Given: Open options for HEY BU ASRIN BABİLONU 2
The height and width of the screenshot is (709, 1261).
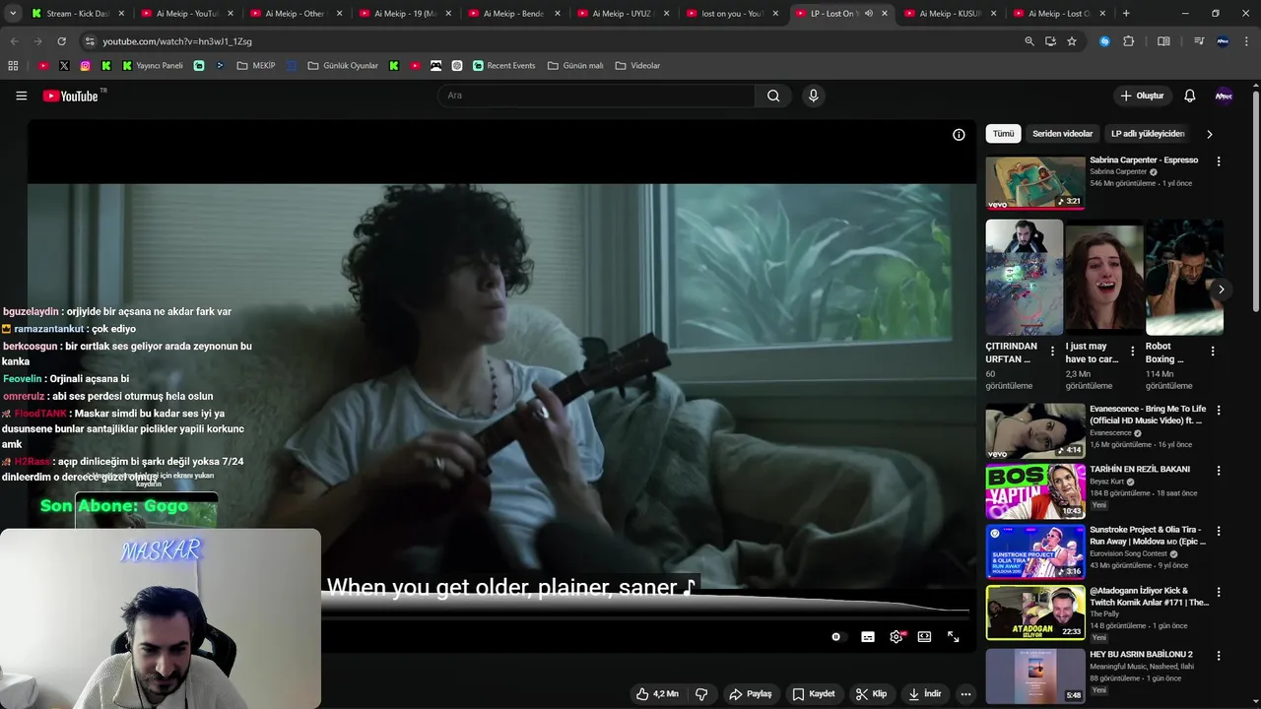Looking at the screenshot, I should click(1219, 656).
